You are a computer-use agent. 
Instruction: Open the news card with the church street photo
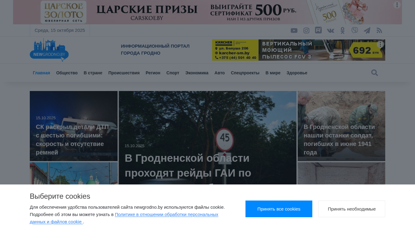74,174
